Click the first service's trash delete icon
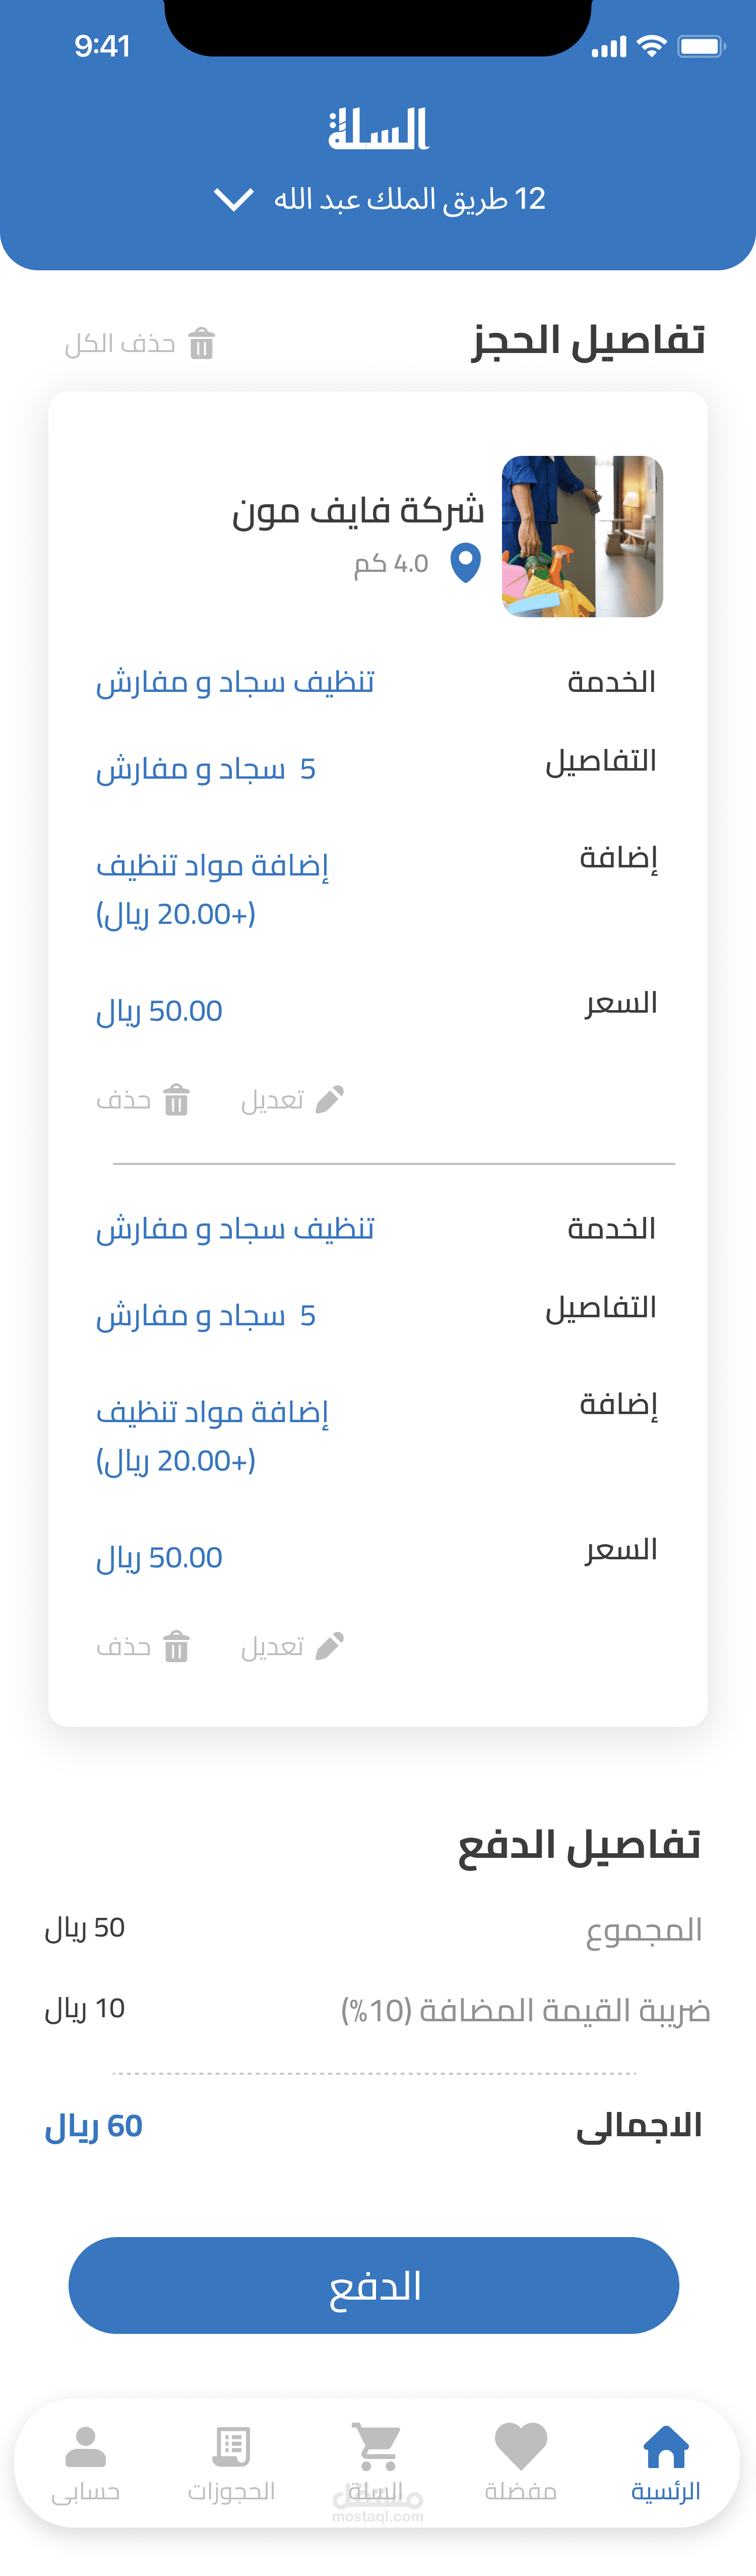Image resolution: width=756 pixels, height=2576 pixels. point(177,1099)
